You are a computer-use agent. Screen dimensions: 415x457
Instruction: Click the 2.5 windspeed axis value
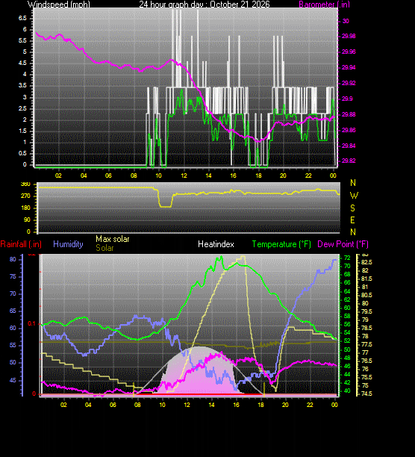(22, 108)
